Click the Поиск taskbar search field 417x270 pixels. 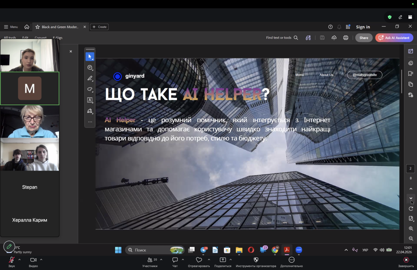pos(155,250)
